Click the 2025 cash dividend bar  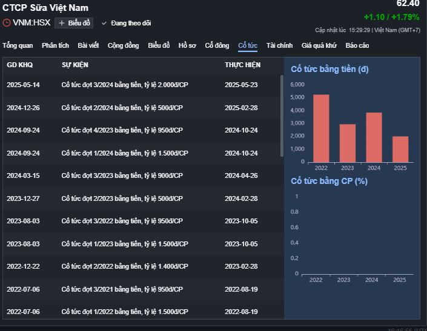(400, 149)
